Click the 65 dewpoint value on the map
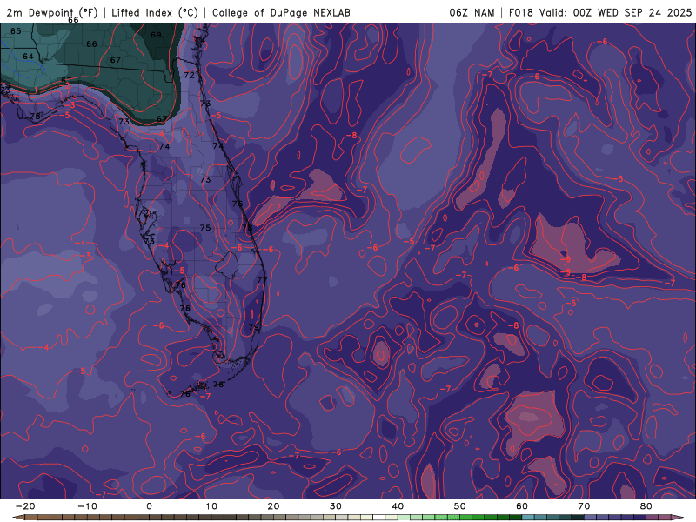Image resolution: width=696 pixels, height=522 pixels. 16,31
